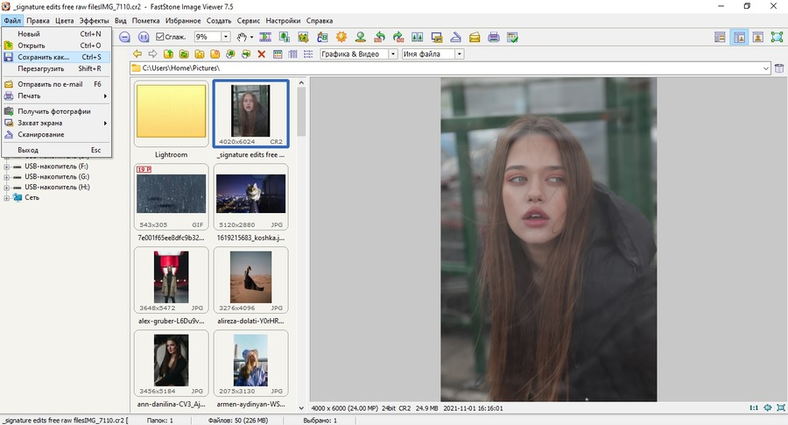
Task: Rotate the image right
Action: 398,37
